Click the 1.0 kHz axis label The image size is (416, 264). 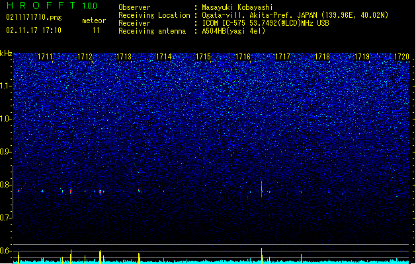(x=6, y=119)
